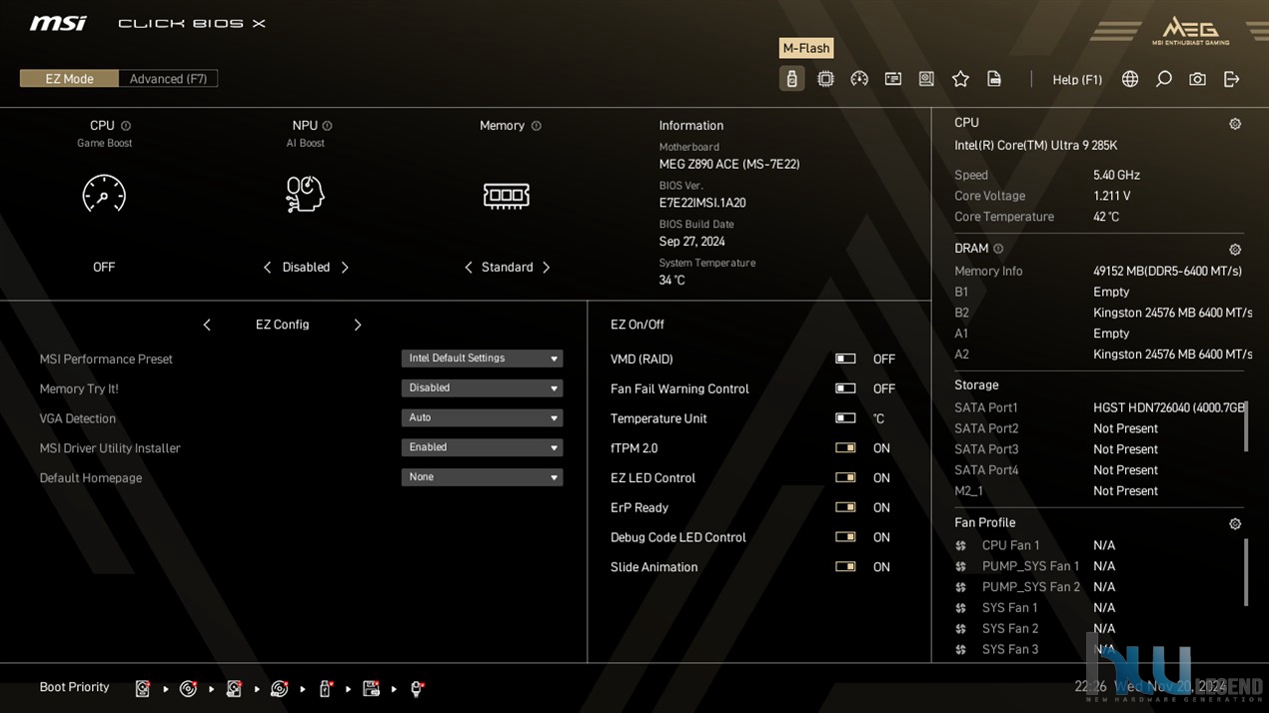1269x713 pixels.
Task: Turn off EZ LED Control switch
Action: point(845,477)
